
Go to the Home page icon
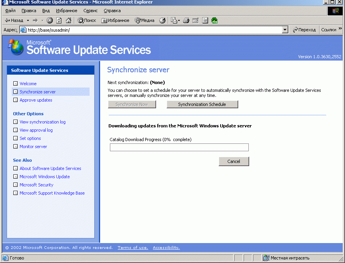[68, 20]
